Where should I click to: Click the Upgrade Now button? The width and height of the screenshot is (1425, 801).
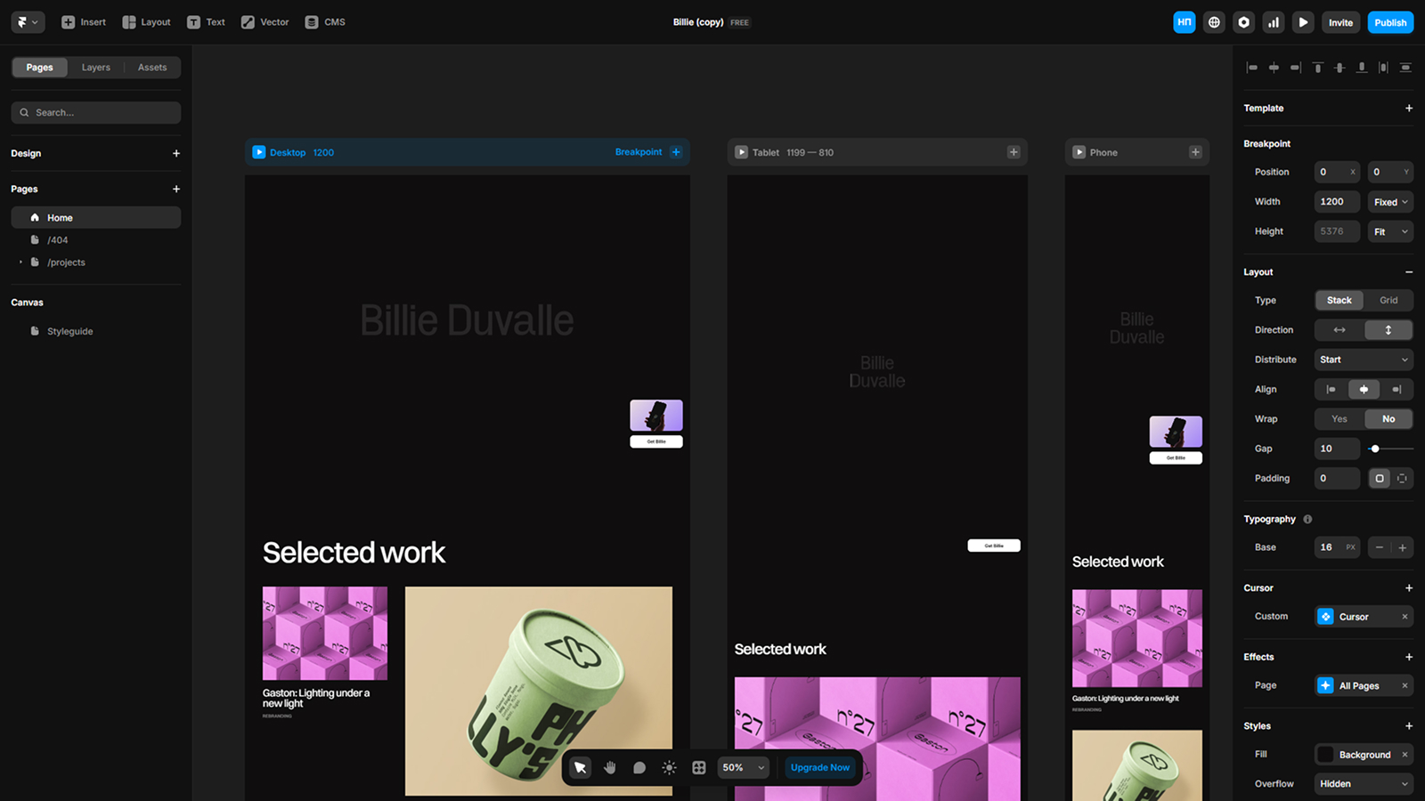pos(819,767)
